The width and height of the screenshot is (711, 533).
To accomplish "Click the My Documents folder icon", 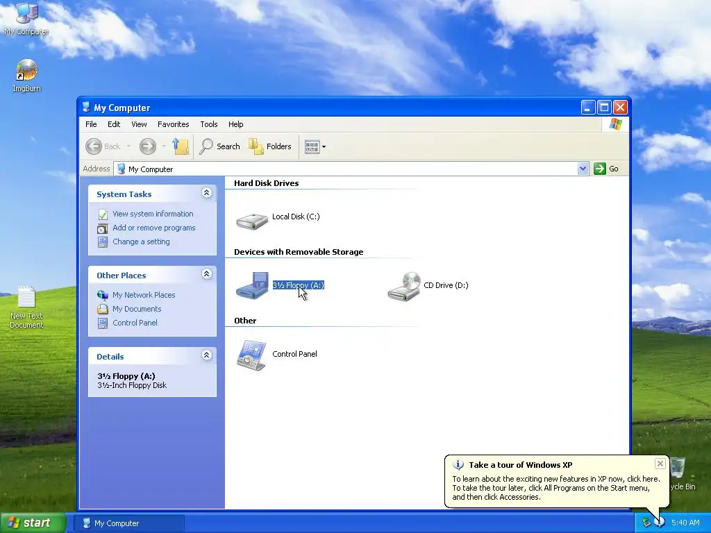I will pos(103,309).
